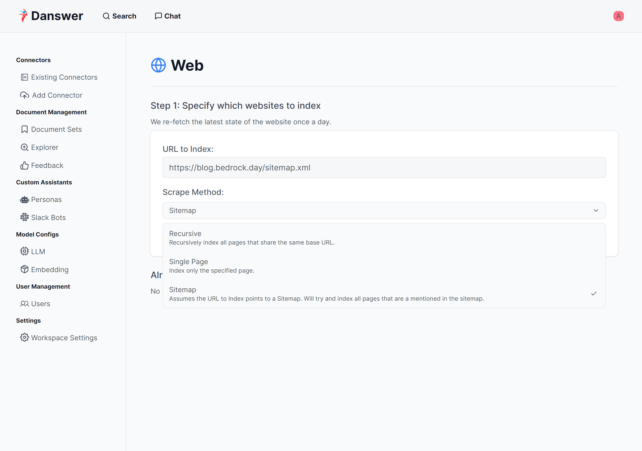
Task: Click the Danswer logo icon
Action: [23, 16]
